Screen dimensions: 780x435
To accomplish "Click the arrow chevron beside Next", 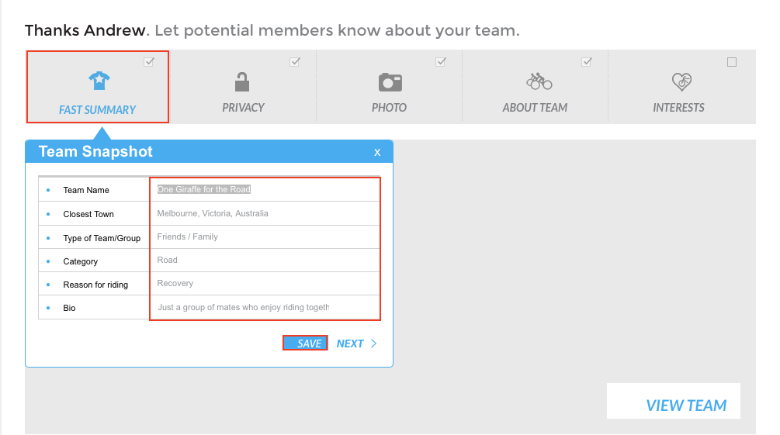I will pyautogui.click(x=374, y=344).
